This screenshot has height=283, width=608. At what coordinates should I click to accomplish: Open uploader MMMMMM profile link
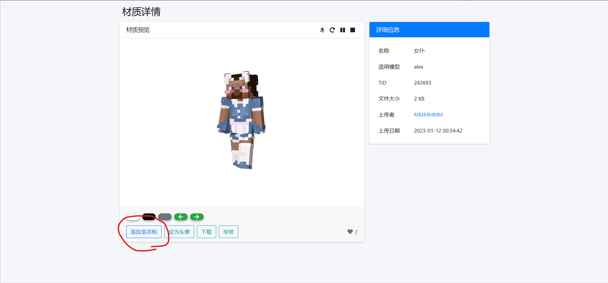[428, 115]
